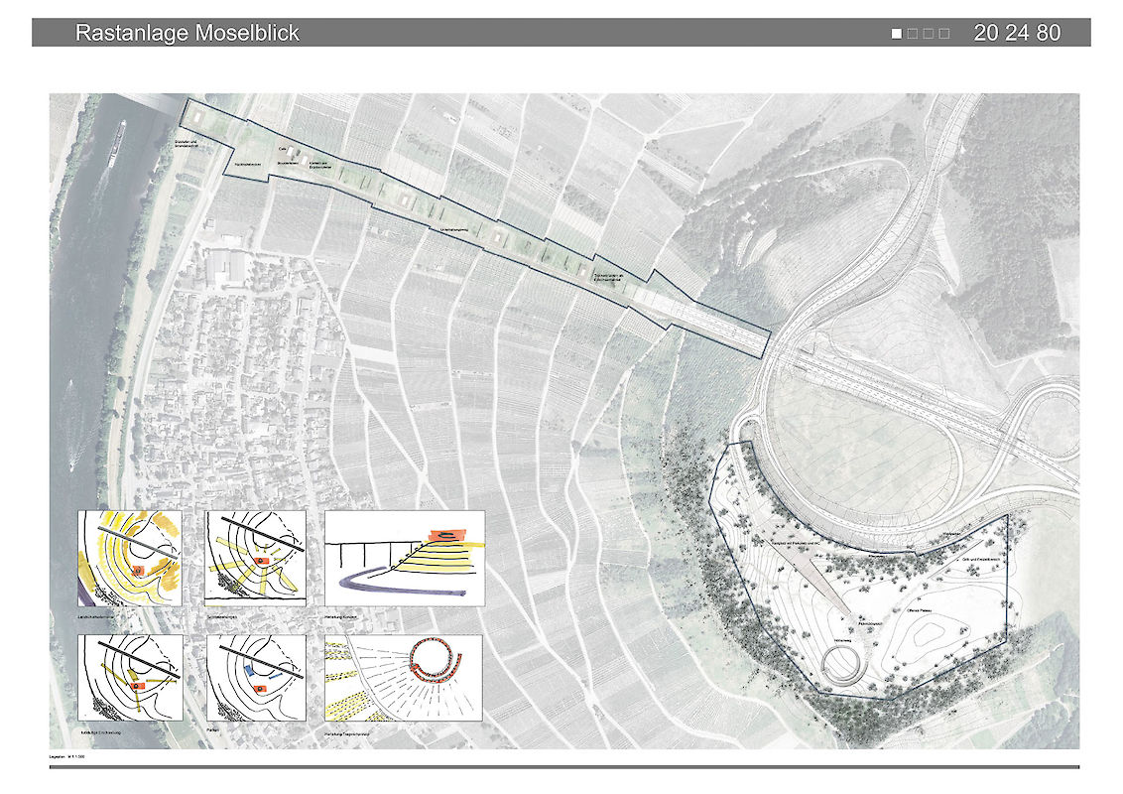The width and height of the screenshot is (1123, 794).
Task: Click the Rastanlage Moselblick title
Action: pos(187,34)
